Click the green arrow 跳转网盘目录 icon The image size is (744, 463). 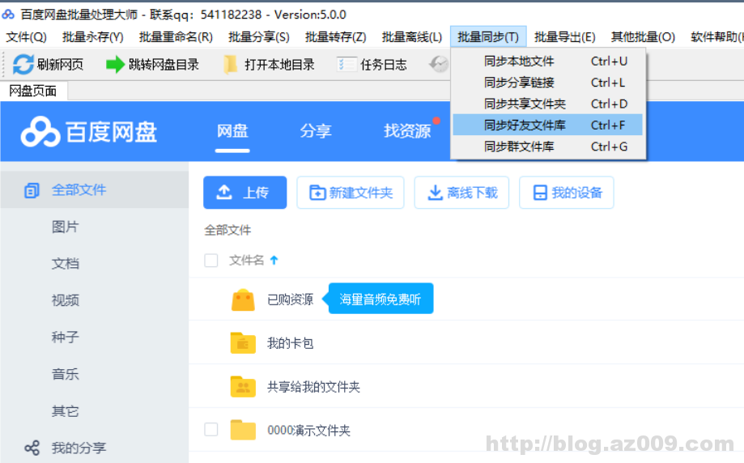[115, 65]
